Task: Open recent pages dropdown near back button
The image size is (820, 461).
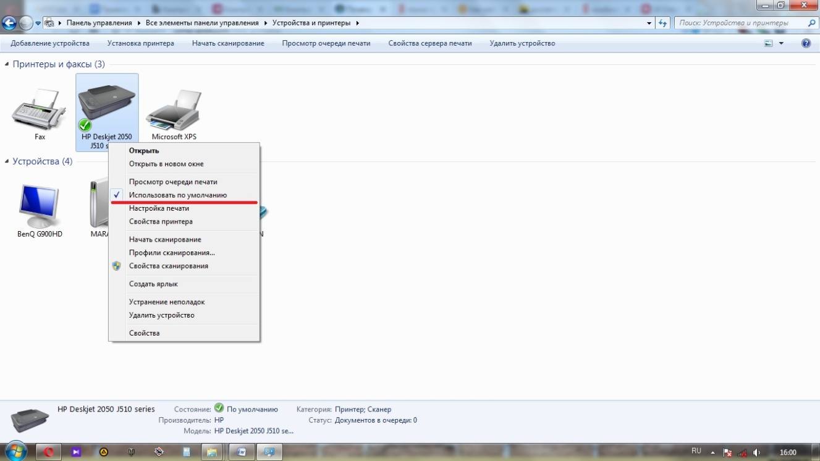Action: point(38,23)
